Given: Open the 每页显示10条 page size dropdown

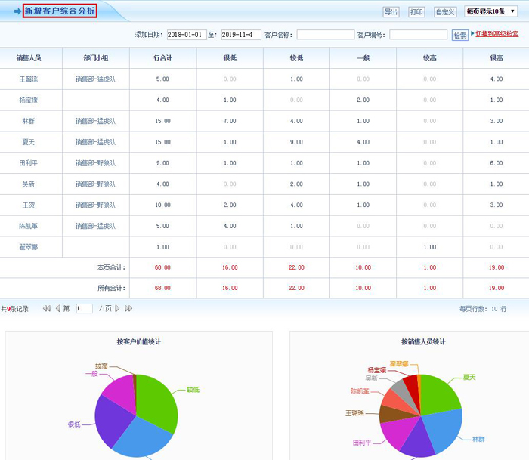Looking at the screenshot, I should tap(491, 11).
